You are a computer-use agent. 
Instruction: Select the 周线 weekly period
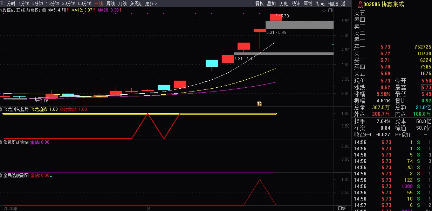click(x=111, y=3)
